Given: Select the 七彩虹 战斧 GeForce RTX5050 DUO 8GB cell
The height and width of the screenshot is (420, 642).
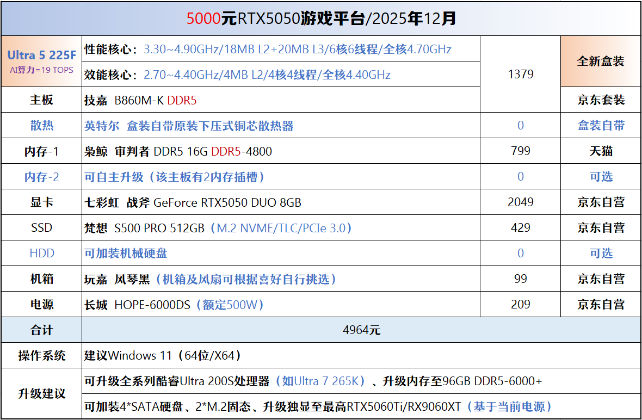Looking at the screenshot, I should [281, 202].
